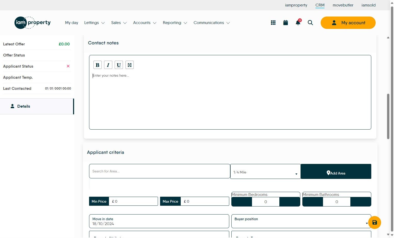Expand the Lettings menu

tap(94, 23)
